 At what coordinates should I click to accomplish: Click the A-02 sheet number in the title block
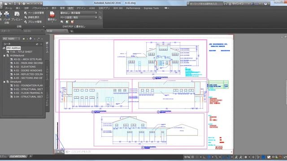coord(219,148)
